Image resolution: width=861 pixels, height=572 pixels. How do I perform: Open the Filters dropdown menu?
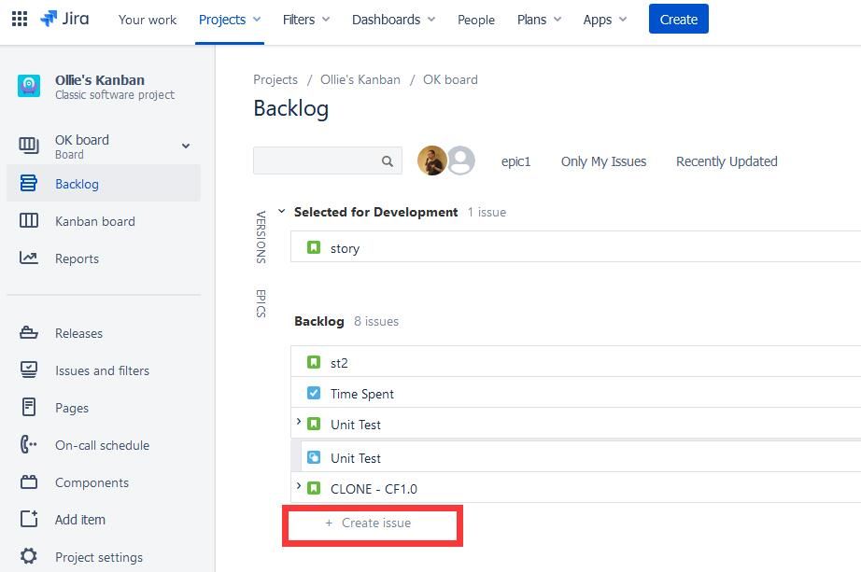tap(306, 20)
